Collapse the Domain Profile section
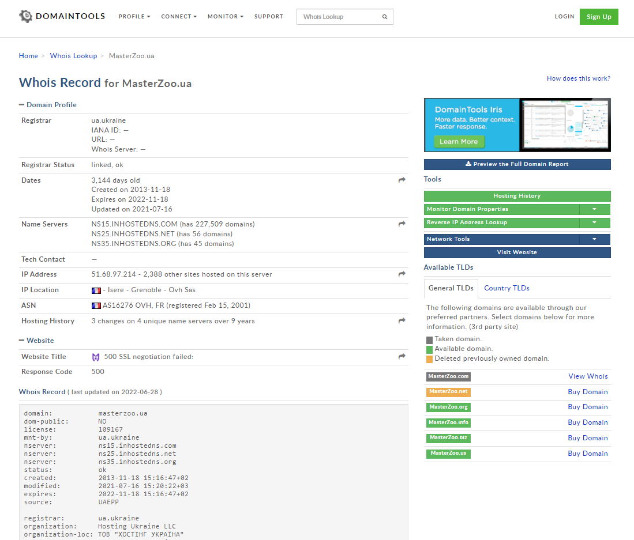 [48, 105]
